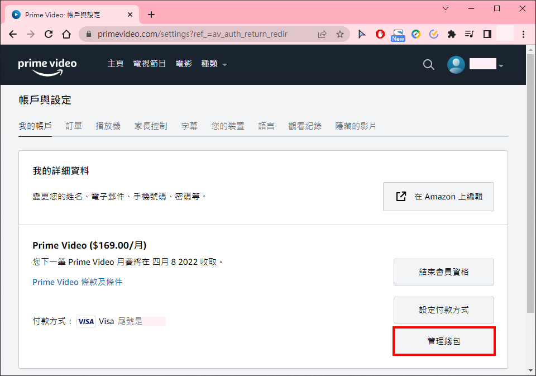The height and width of the screenshot is (376, 536).
Task: Open 電視節目 in navigation
Action: [150, 64]
